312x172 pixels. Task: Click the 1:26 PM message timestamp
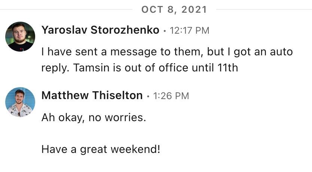point(171,96)
